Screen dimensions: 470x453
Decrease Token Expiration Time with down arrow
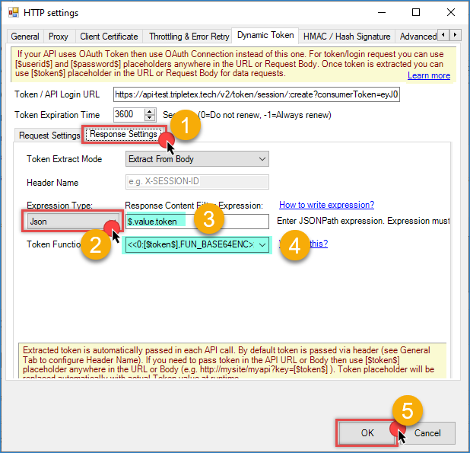coord(148,118)
